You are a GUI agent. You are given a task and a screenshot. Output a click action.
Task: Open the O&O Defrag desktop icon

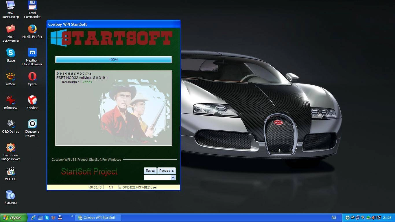tap(10, 126)
